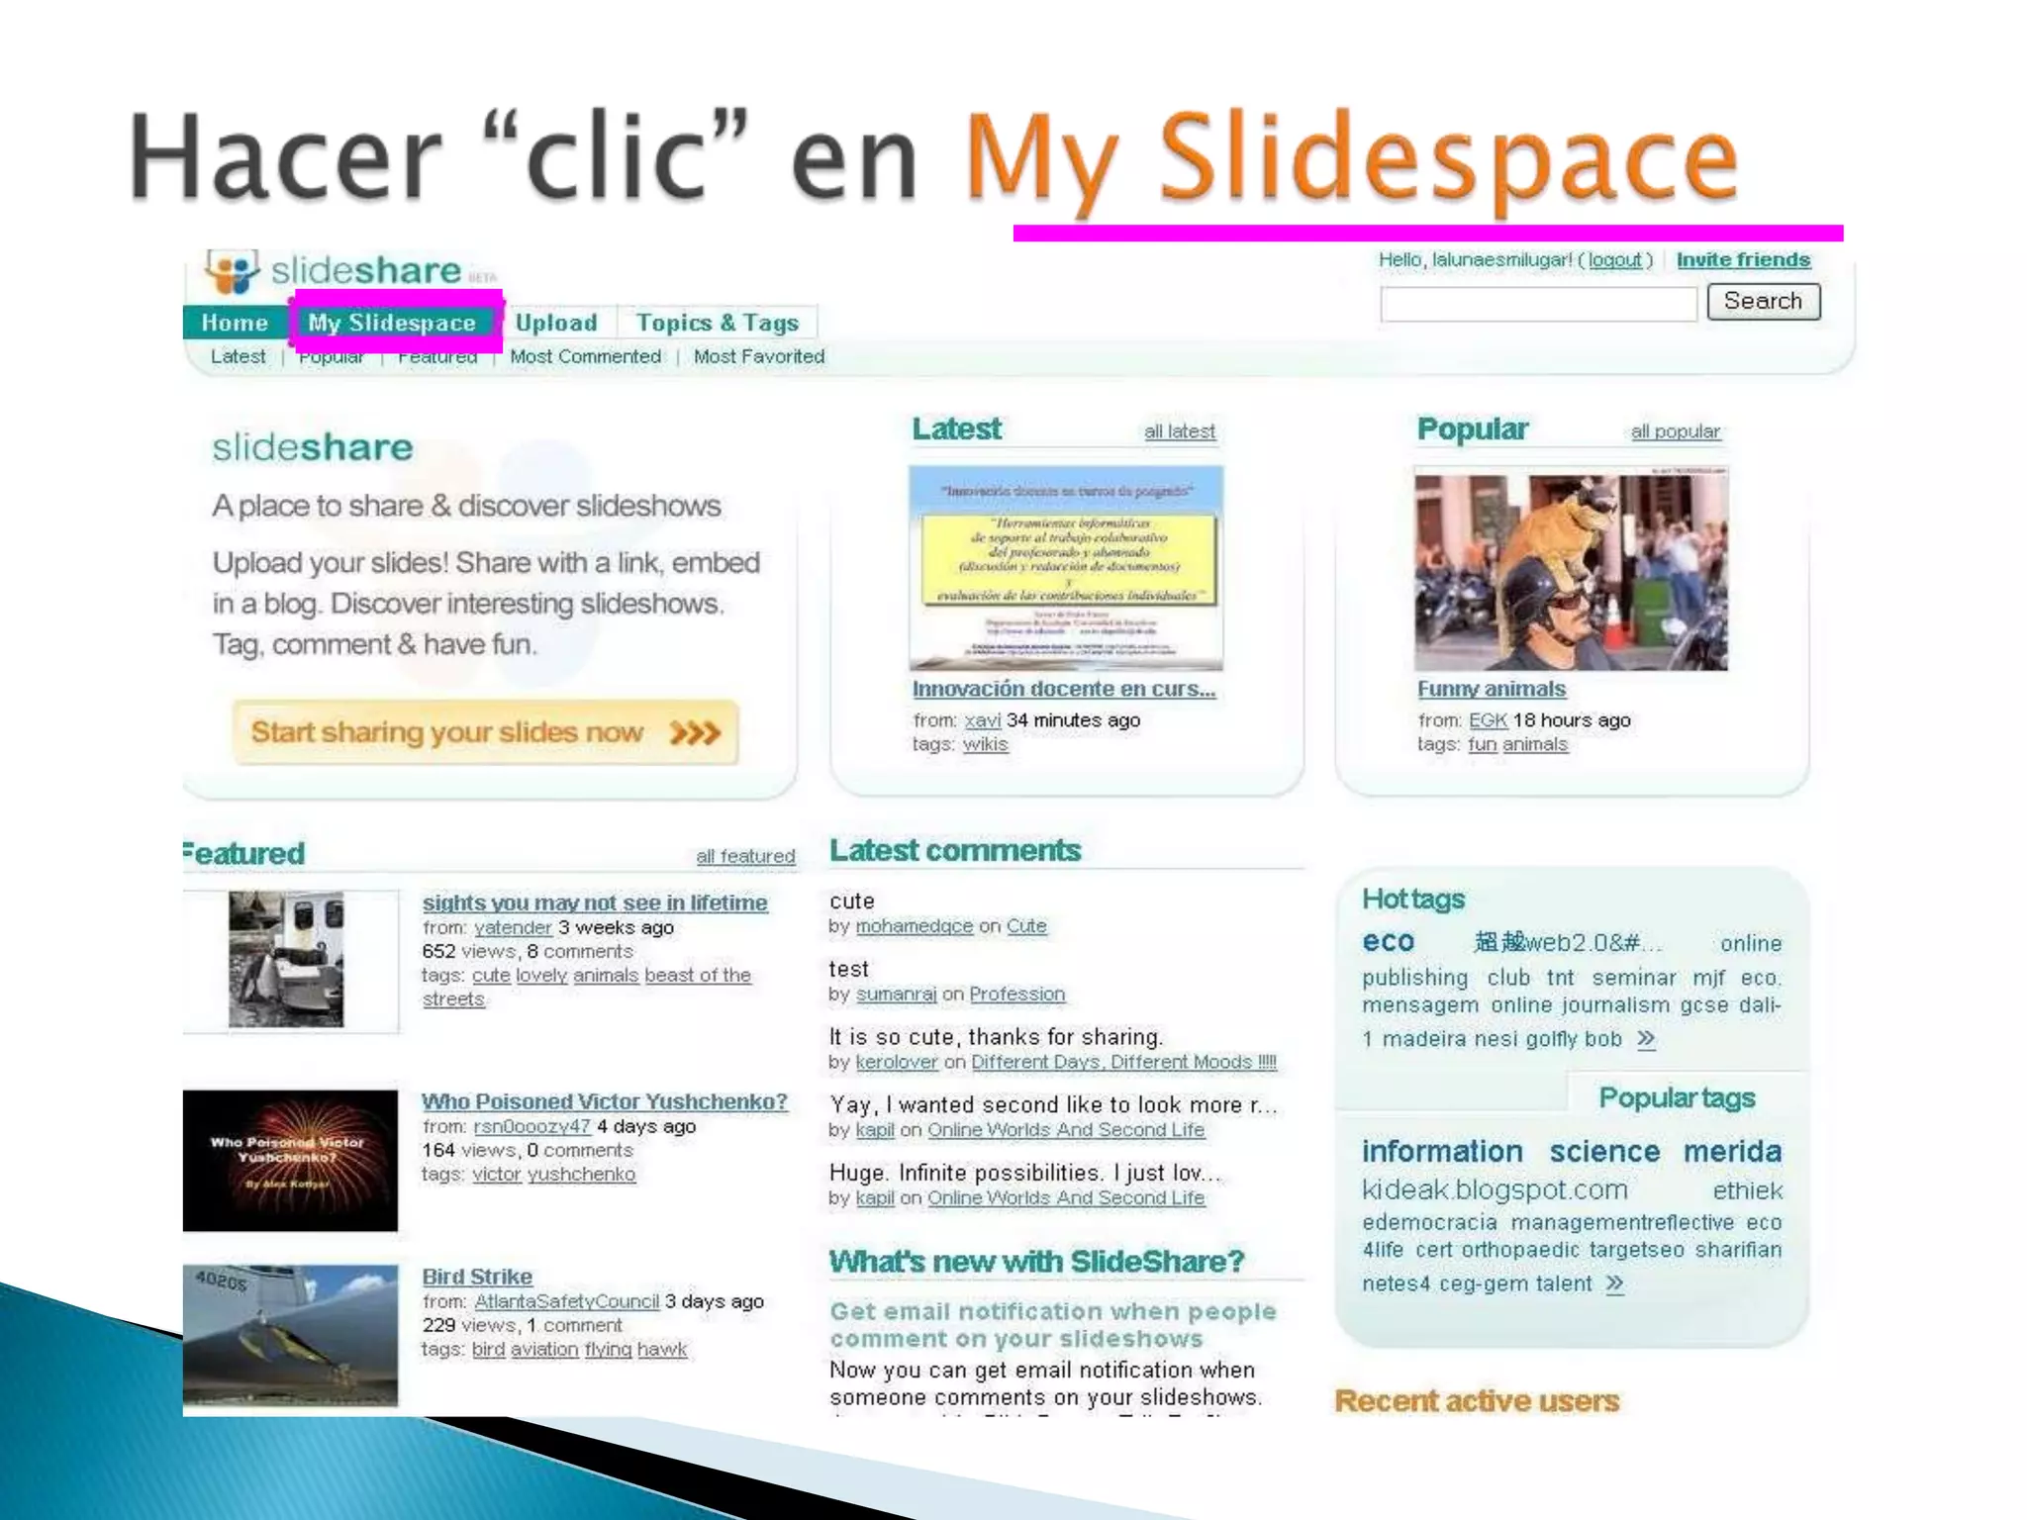This screenshot has height=1520, width=2027.
Task: Open the Funny animals title link
Action: tap(1492, 689)
